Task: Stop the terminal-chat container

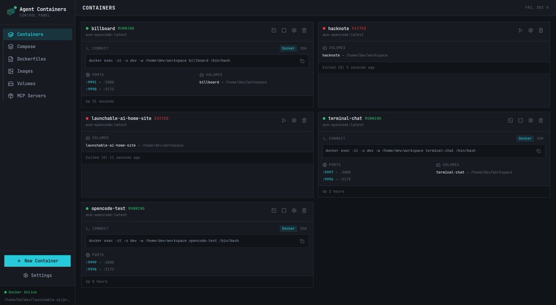Action: click(x=520, y=121)
